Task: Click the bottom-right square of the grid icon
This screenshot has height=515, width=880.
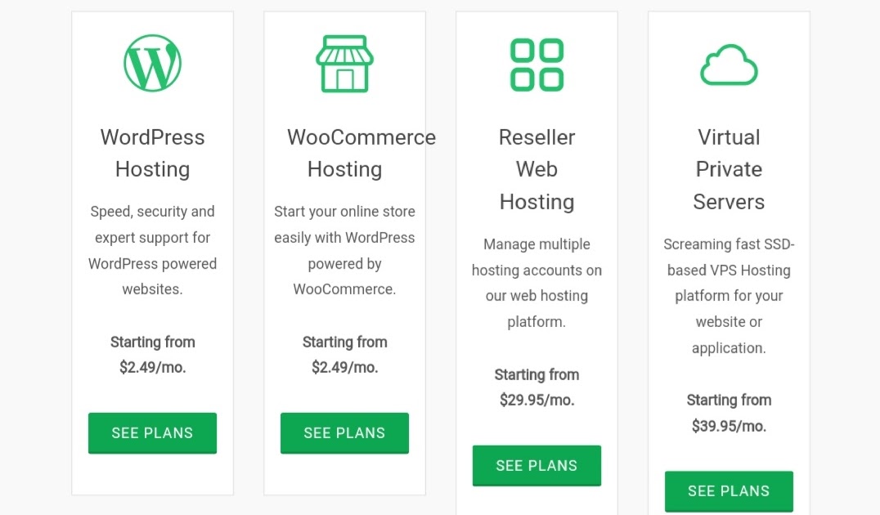Action: pyautogui.click(x=553, y=78)
